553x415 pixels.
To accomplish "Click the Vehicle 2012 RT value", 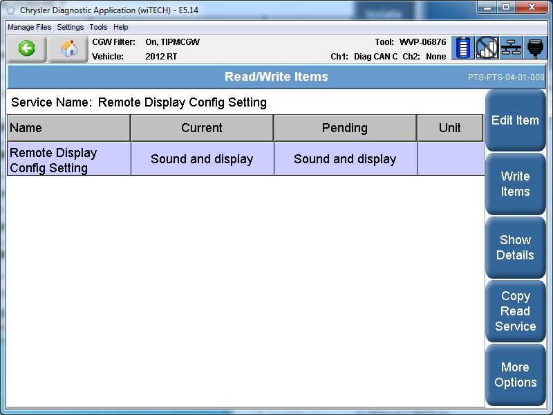I will tap(161, 57).
